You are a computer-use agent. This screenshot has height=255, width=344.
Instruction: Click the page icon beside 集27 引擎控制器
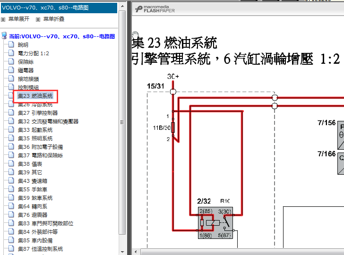point(11,112)
